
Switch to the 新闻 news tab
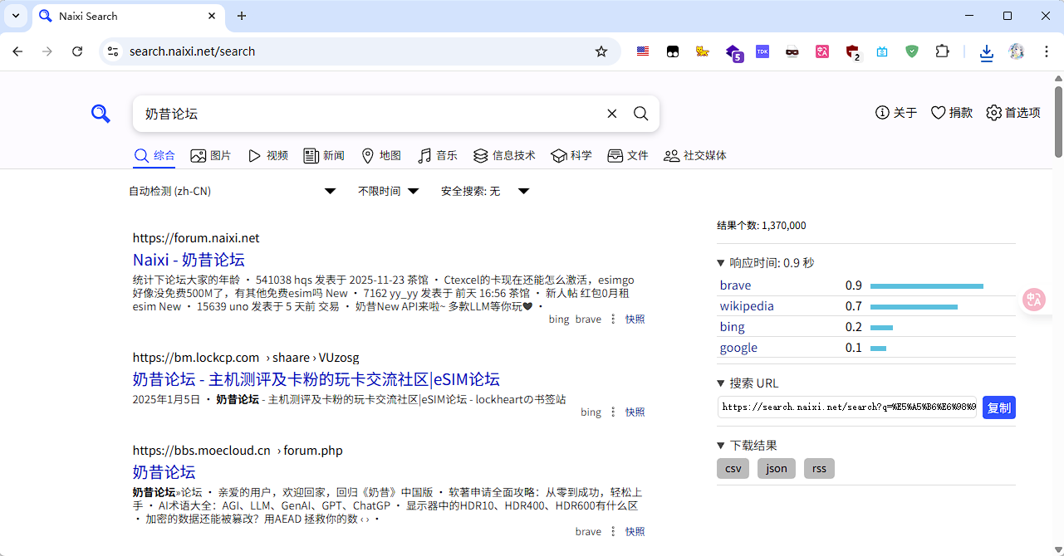point(324,156)
